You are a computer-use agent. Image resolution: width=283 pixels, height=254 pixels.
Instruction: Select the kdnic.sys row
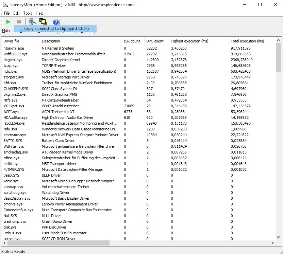(x=139, y=181)
